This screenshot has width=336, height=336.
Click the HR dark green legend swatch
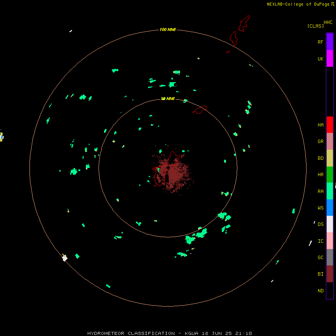[x=330, y=174]
